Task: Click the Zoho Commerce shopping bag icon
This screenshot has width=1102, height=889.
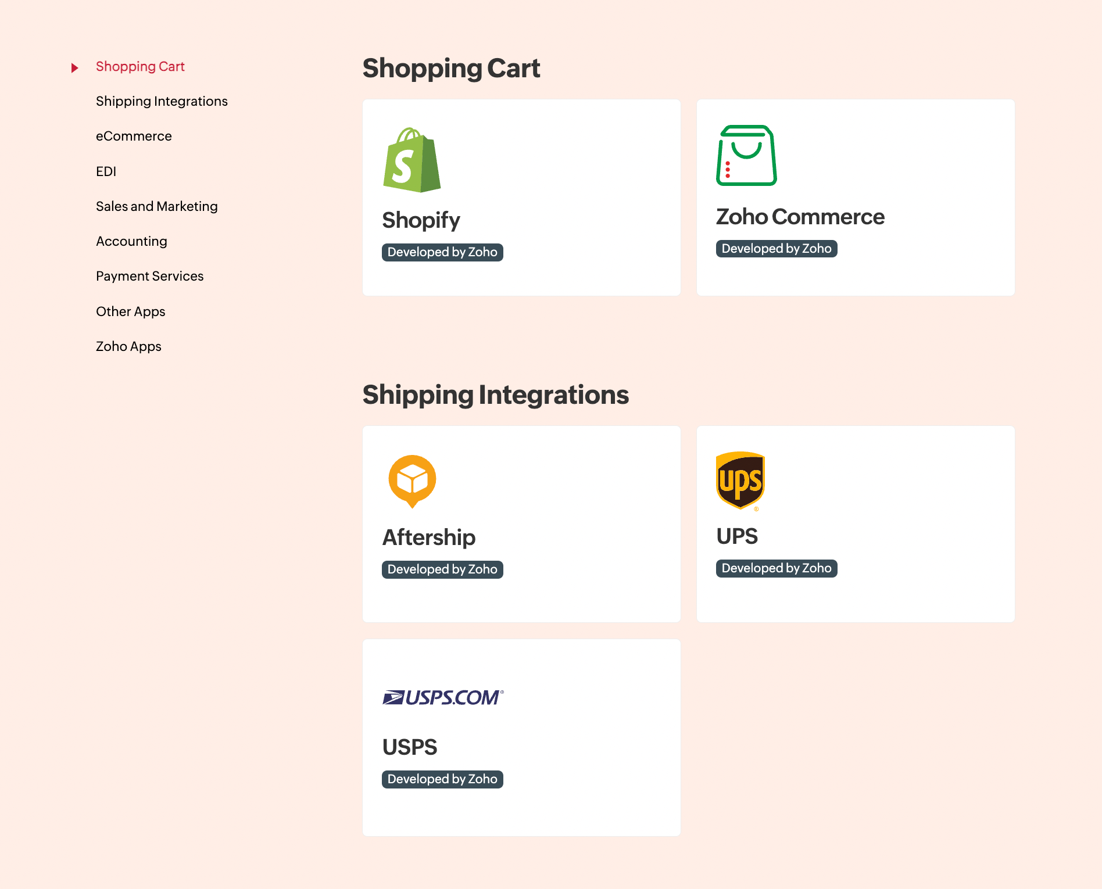Action: click(746, 156)
